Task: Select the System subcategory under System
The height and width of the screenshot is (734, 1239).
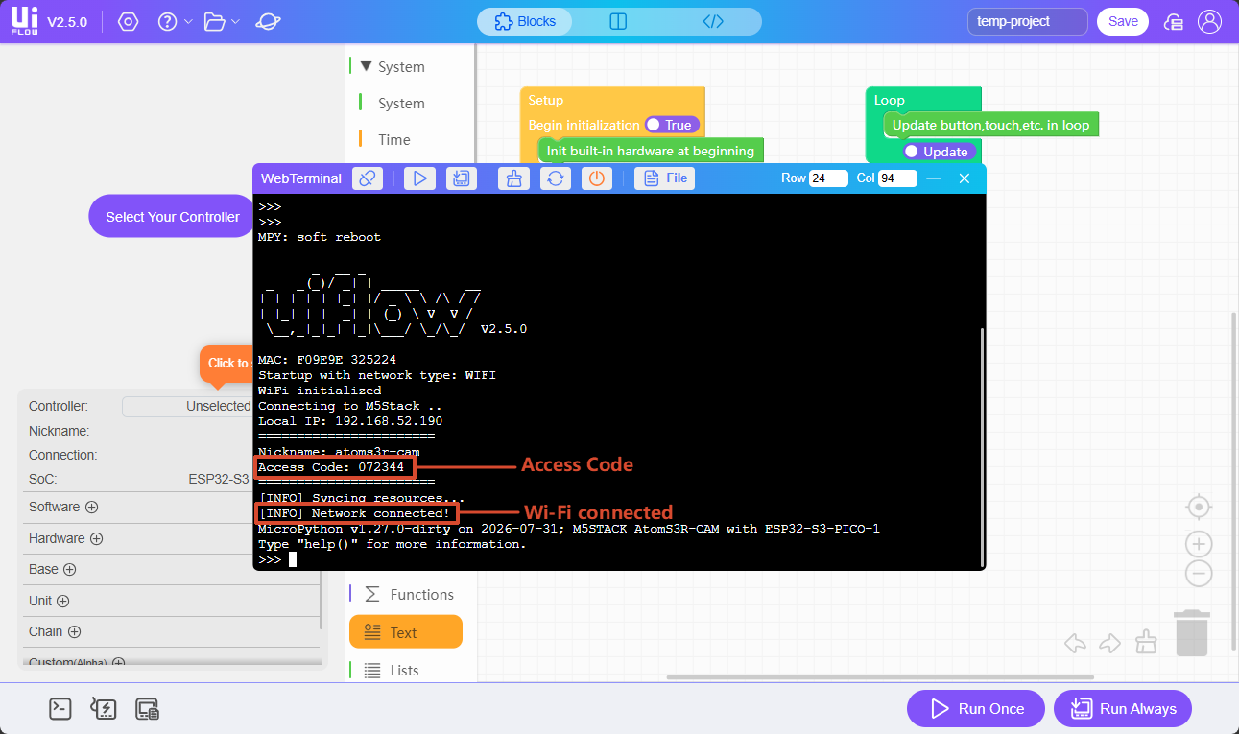Action: point(401,104)
